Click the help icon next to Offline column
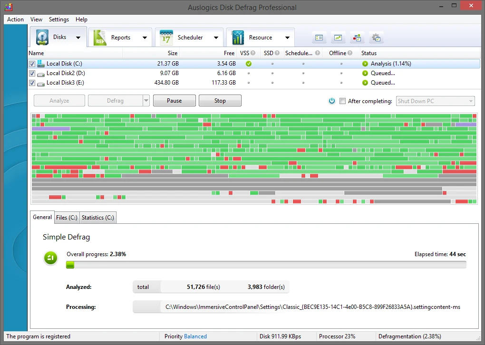Viewport: 485px width, 345px height. [350, 53]
